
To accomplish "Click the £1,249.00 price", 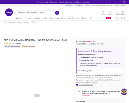I will coord(80,41).
